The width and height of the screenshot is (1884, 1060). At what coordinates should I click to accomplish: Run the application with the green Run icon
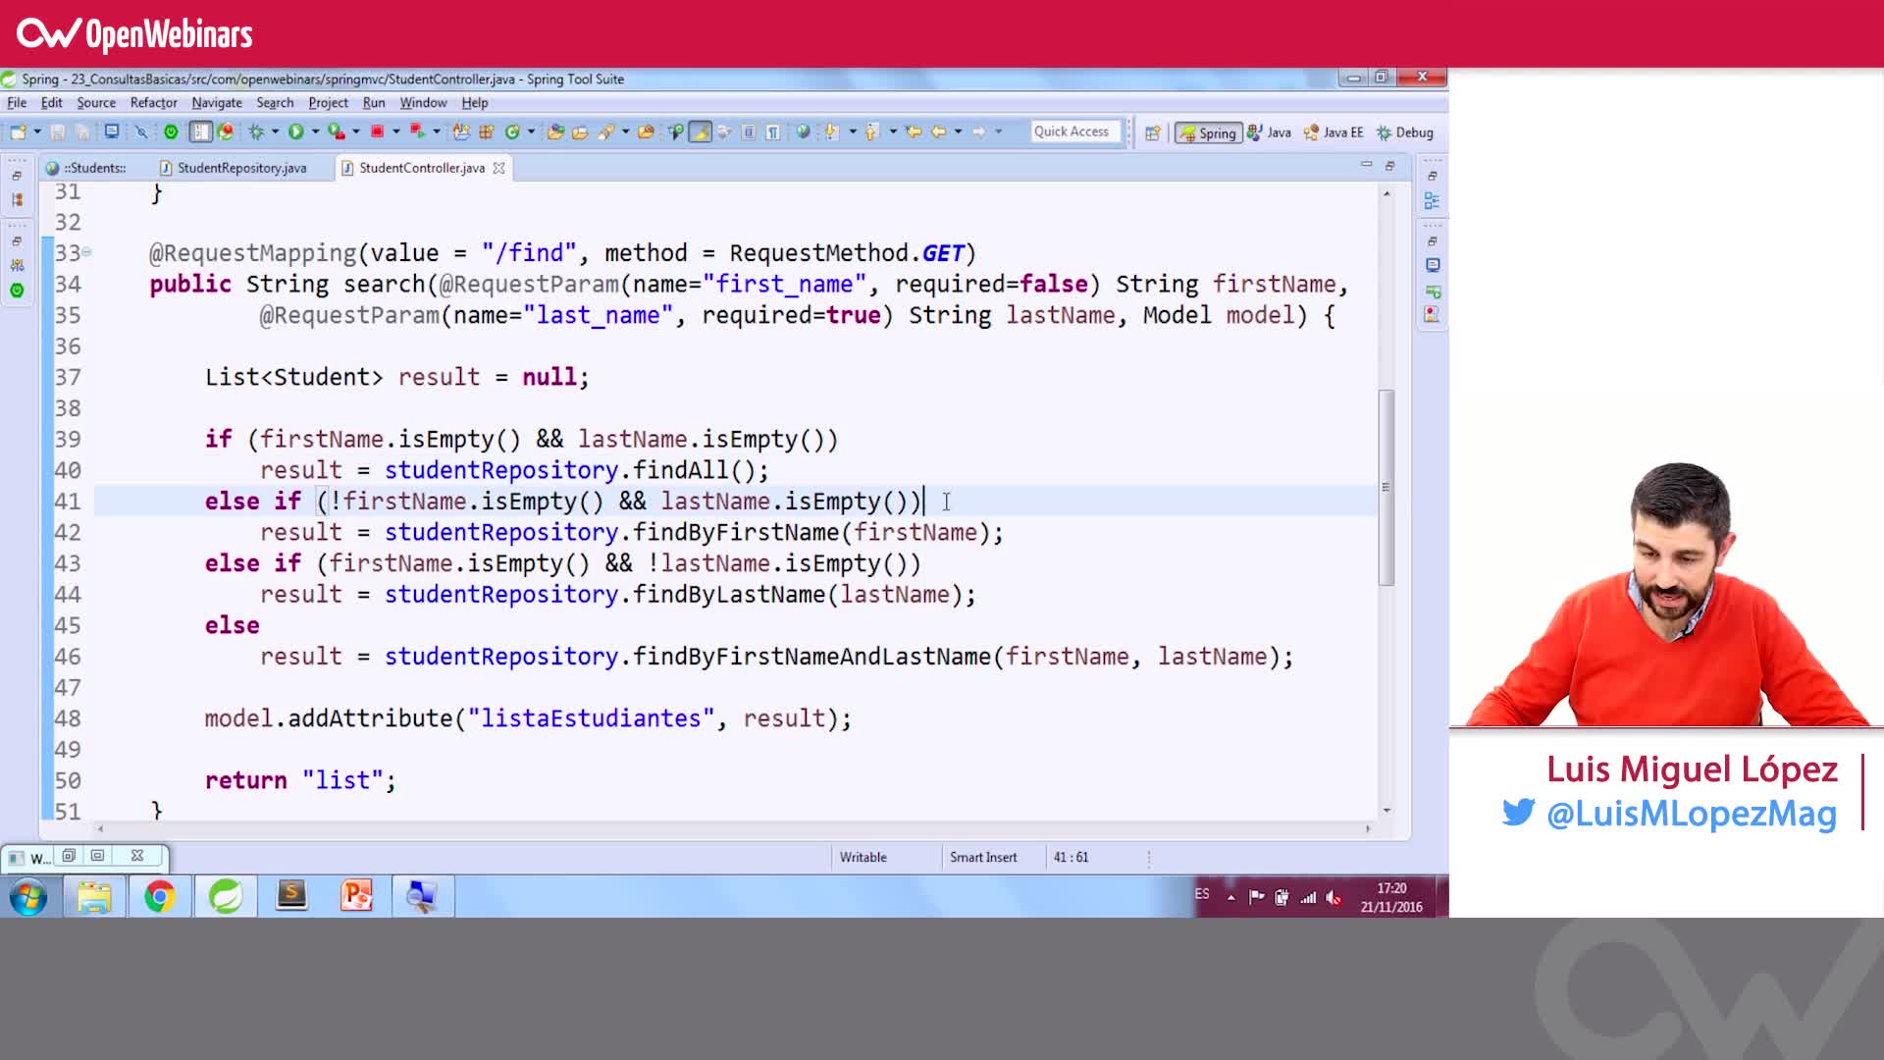click(x=296, y=131)
